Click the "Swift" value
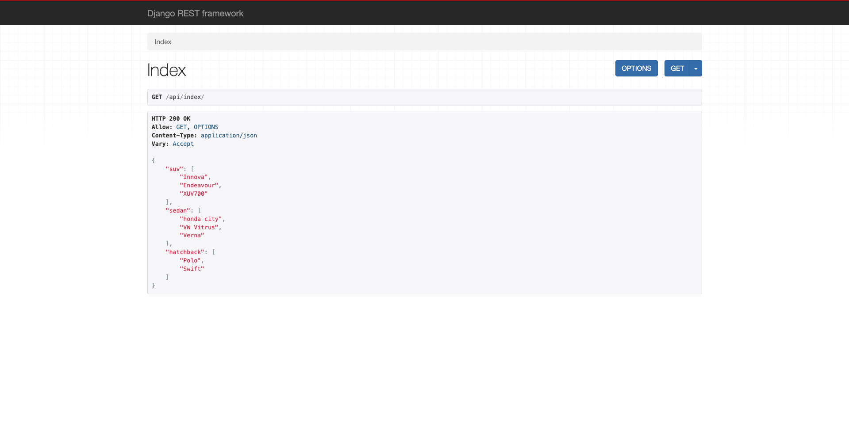849x441 pixels. click(192, 269)
